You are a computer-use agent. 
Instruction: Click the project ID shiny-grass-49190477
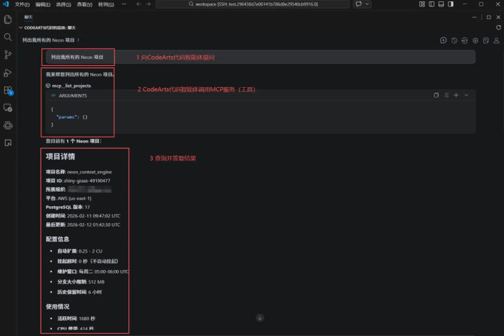tap(87, 181)
